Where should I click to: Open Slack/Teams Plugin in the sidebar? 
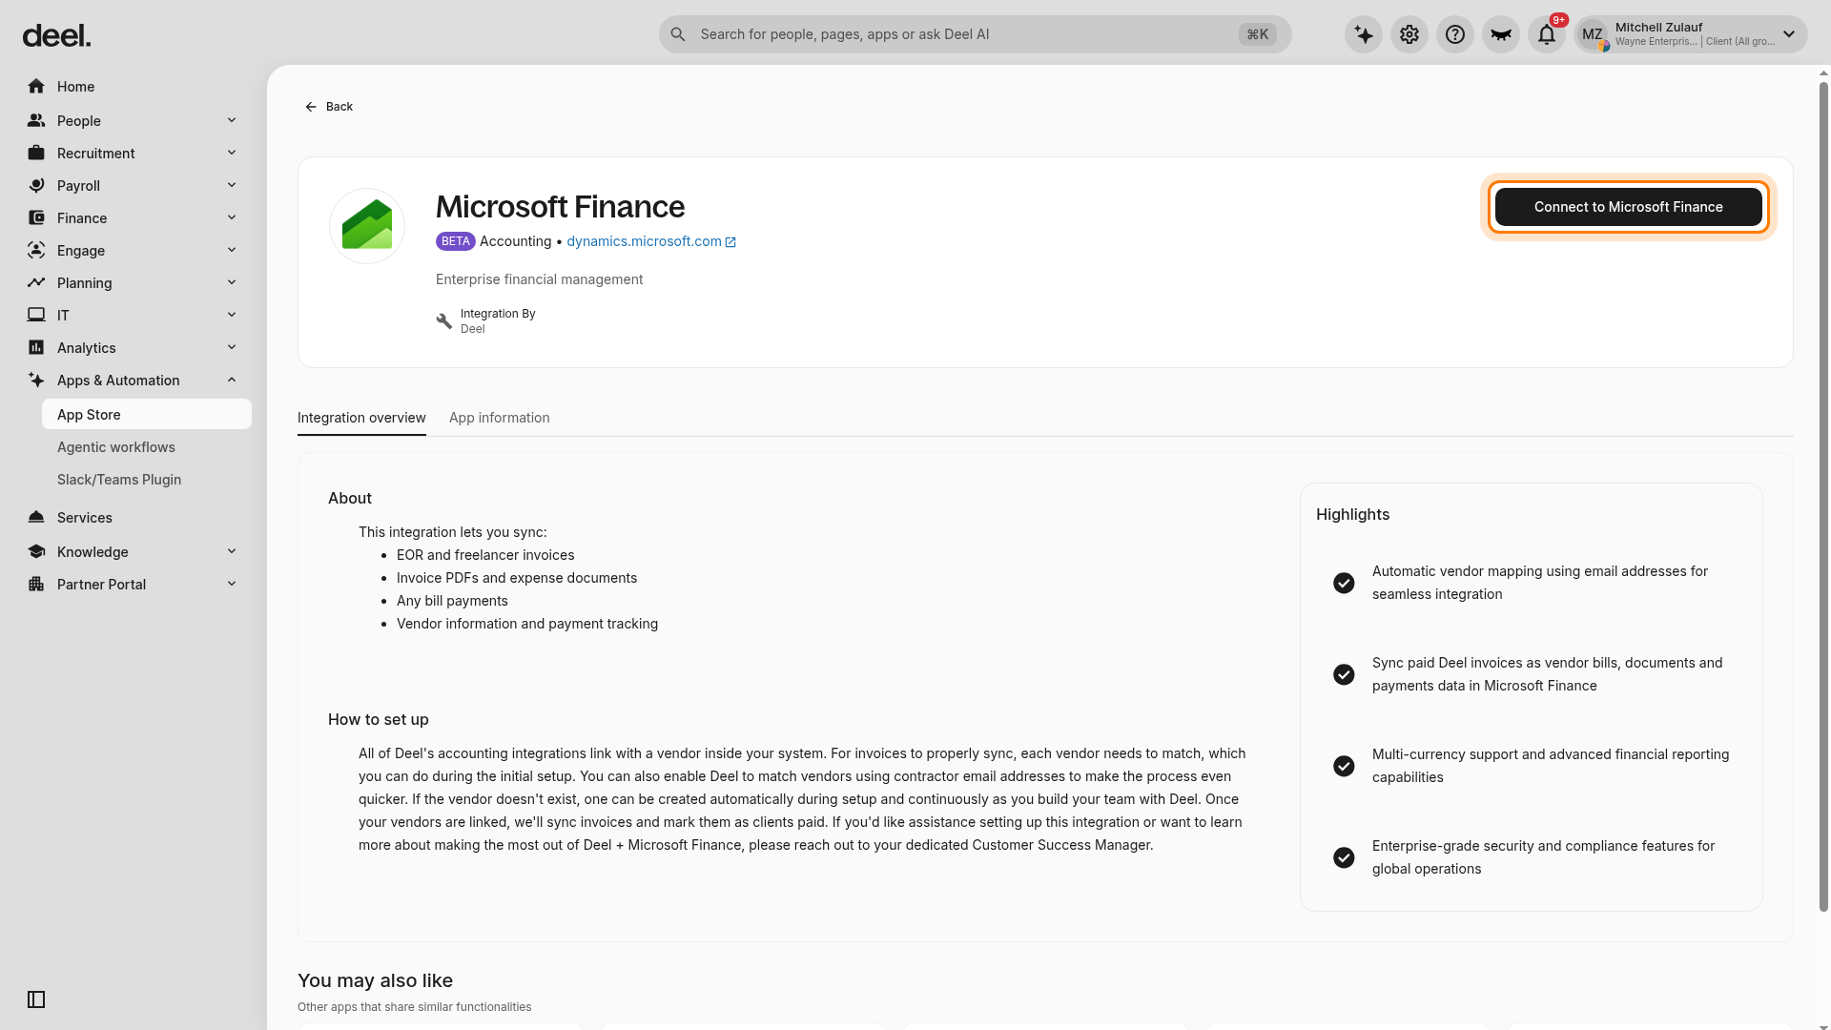click(x=147, y=480)
